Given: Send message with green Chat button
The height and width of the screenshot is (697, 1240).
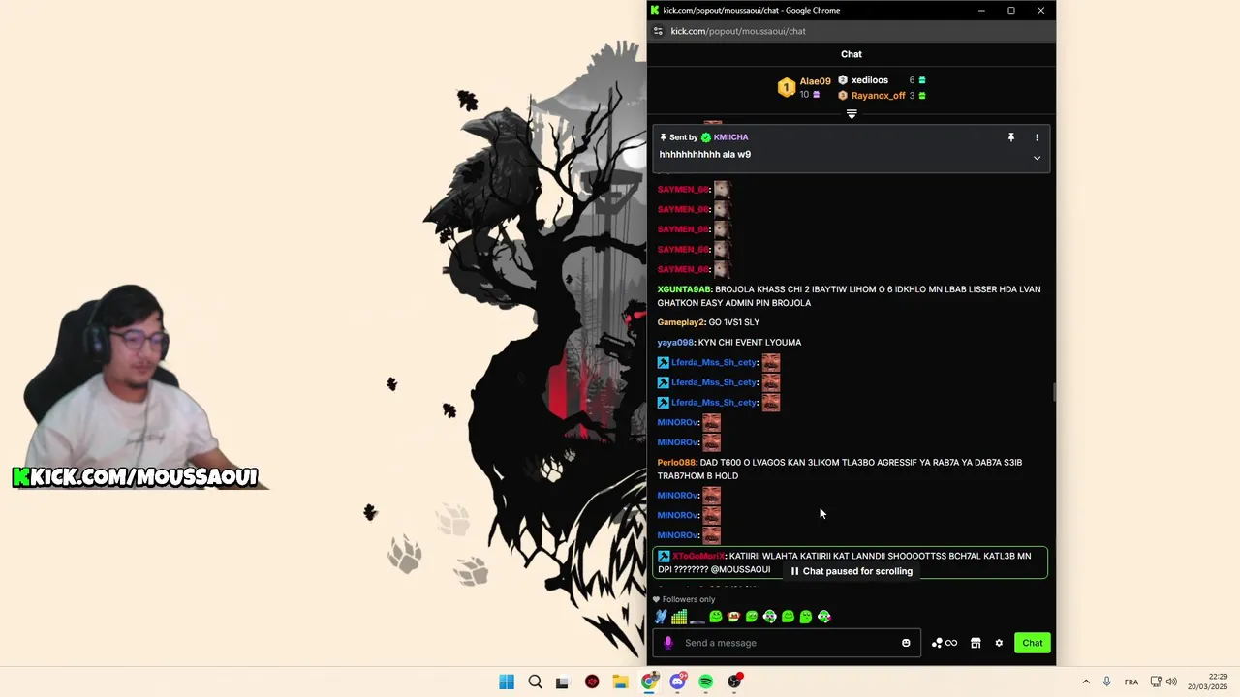Looking at the screenshot, I should (1033, 643).
